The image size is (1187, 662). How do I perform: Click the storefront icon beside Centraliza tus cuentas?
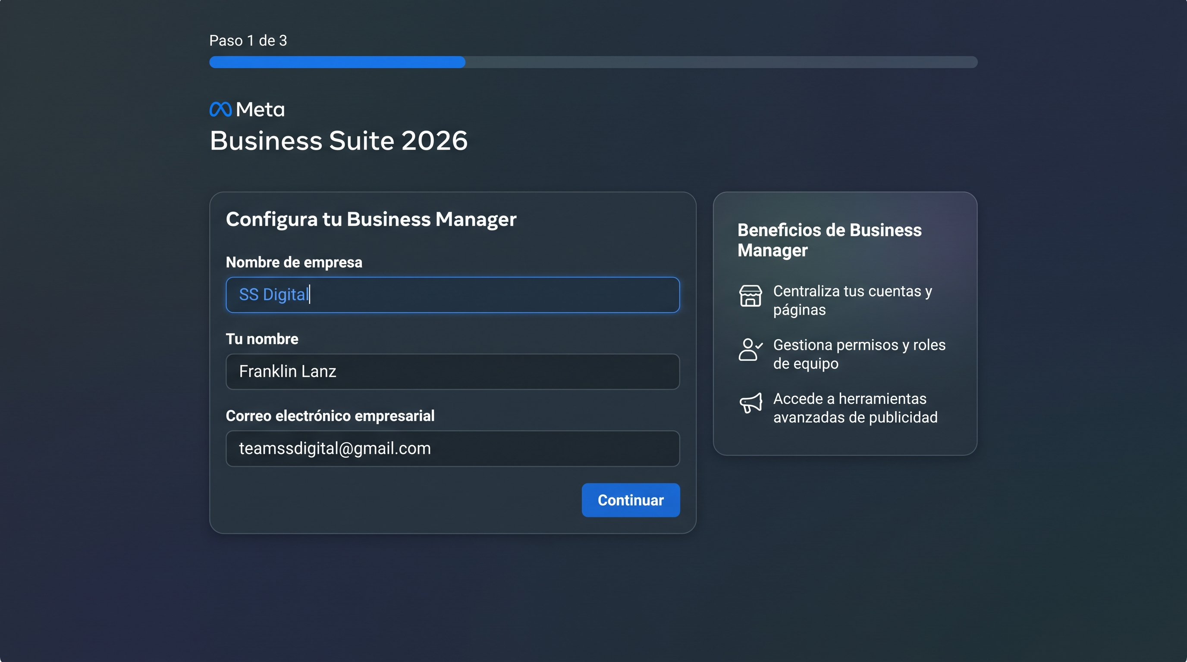click(750, 296)
